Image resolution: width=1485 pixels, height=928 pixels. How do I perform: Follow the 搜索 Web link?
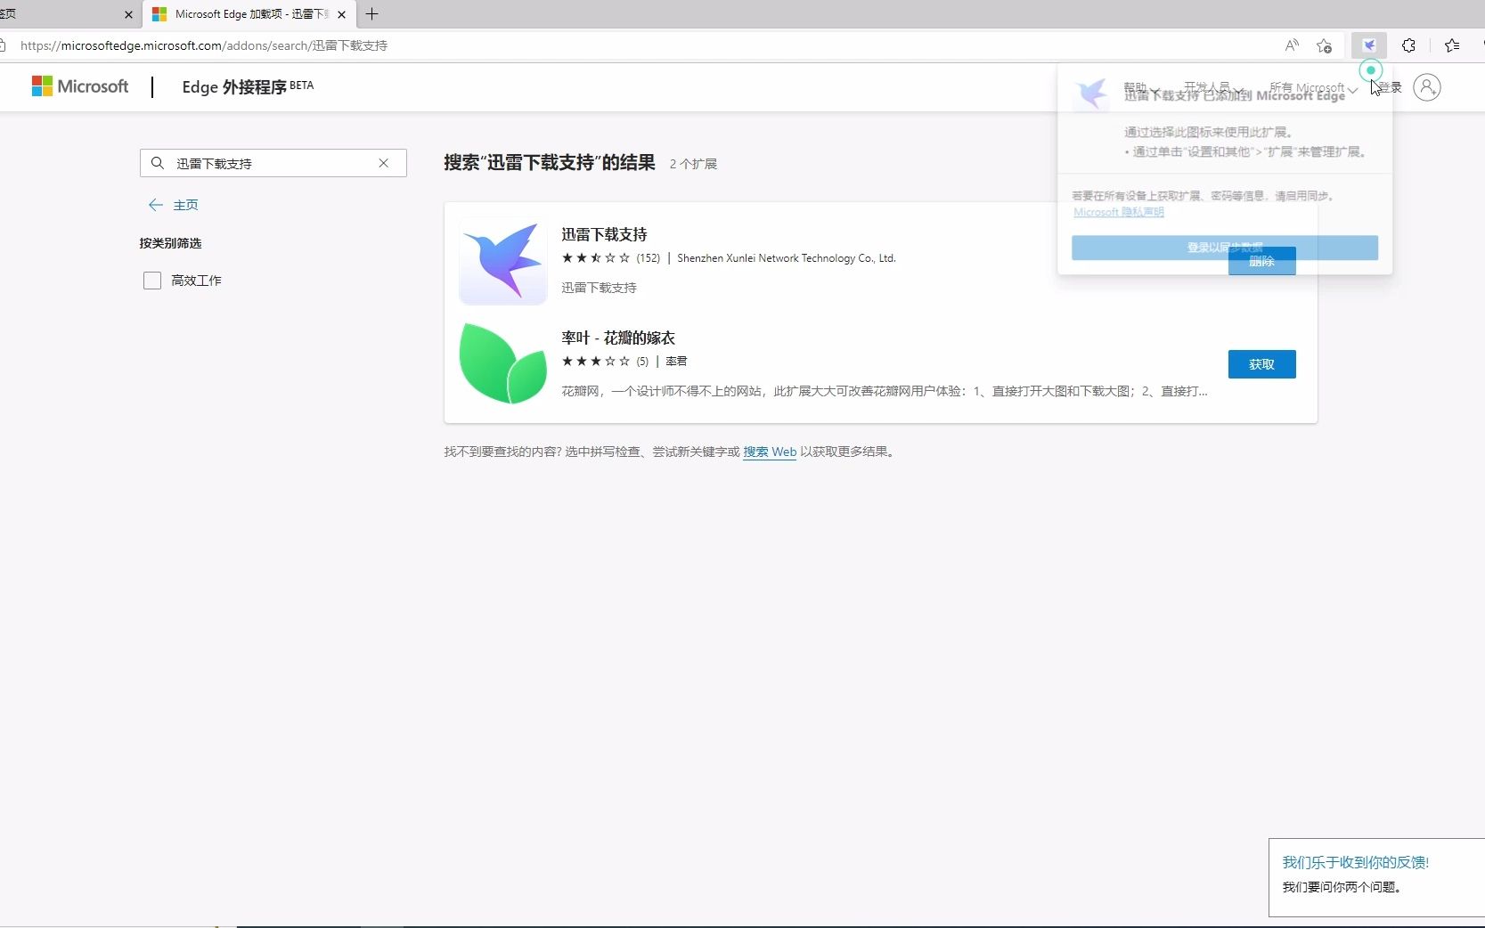[770, 452]
